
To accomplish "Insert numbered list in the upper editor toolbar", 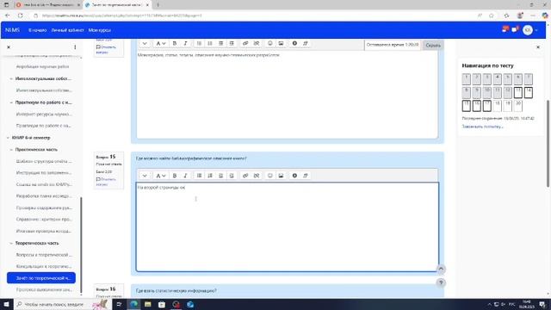I will tap(210, 43).
